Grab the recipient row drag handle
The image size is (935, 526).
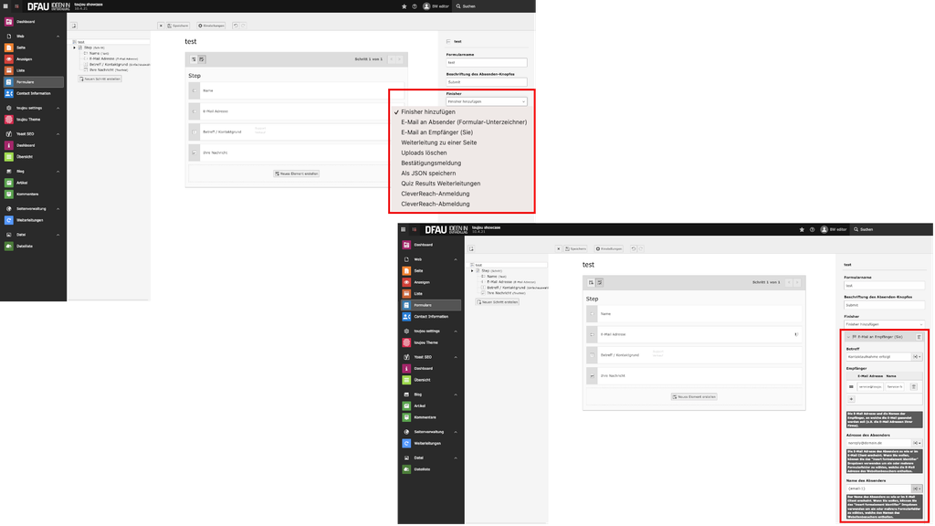tap(852, 387)
